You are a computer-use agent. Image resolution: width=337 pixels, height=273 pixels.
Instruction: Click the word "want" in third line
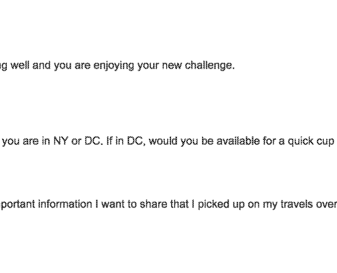[x=113, y=204]
